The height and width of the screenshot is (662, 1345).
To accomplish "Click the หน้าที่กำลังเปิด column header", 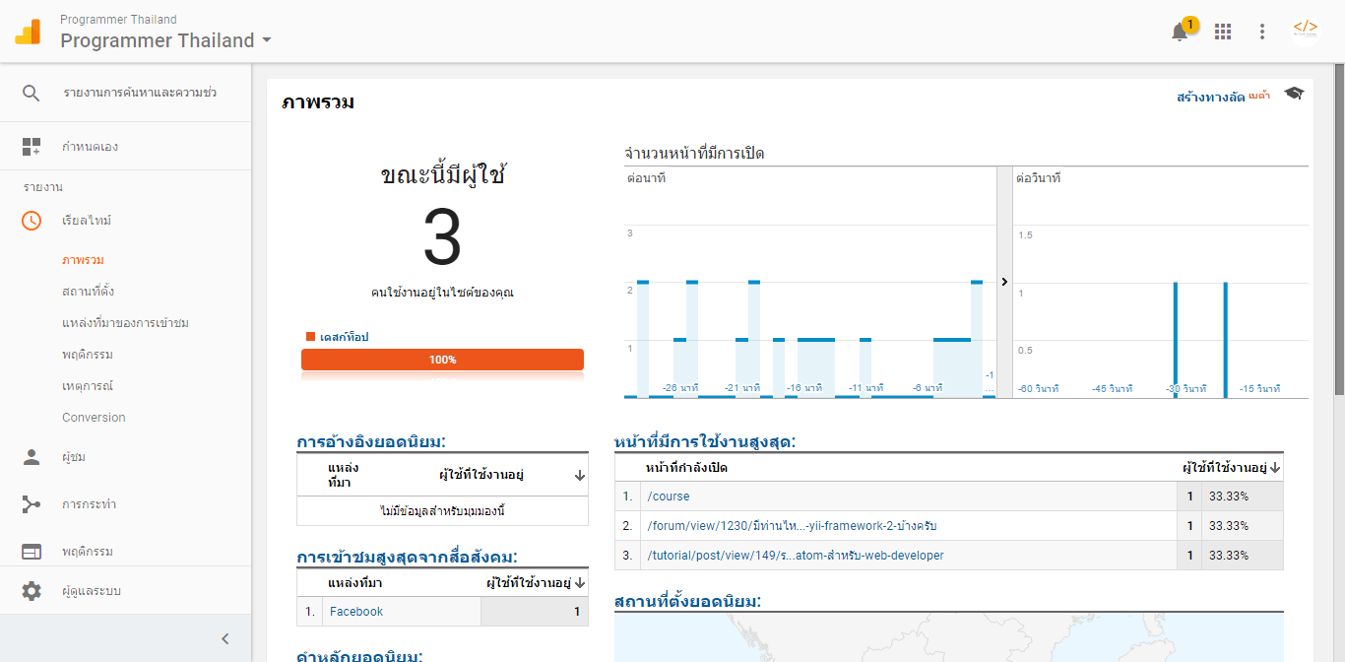I will 687,467.
